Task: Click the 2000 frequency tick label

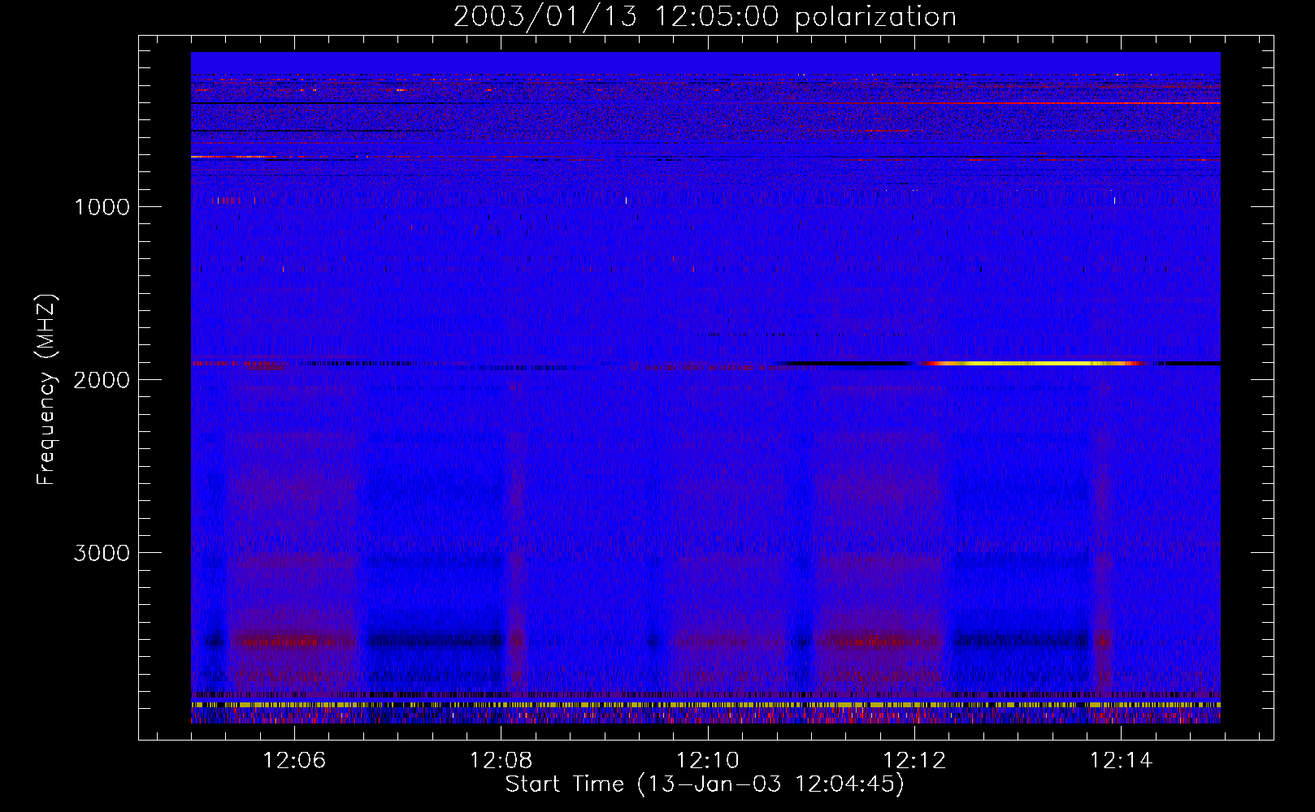Action: pos(102,380)
